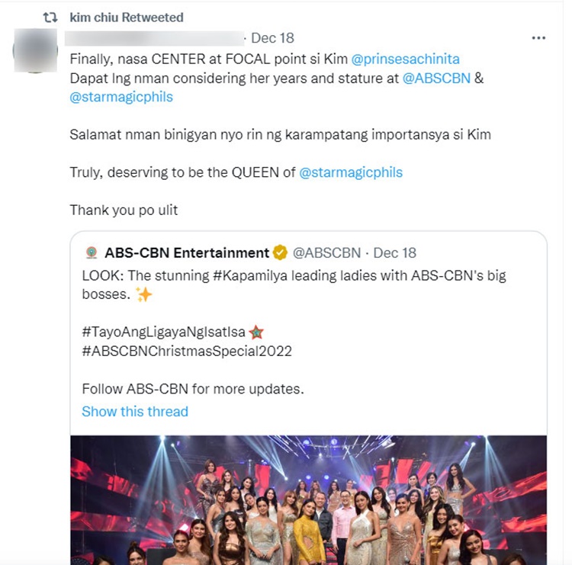The width and height of the screenshot is (572, 565).
Task: Open the group photo of Kapamilya leading ladies
Action: pos(308,500)
